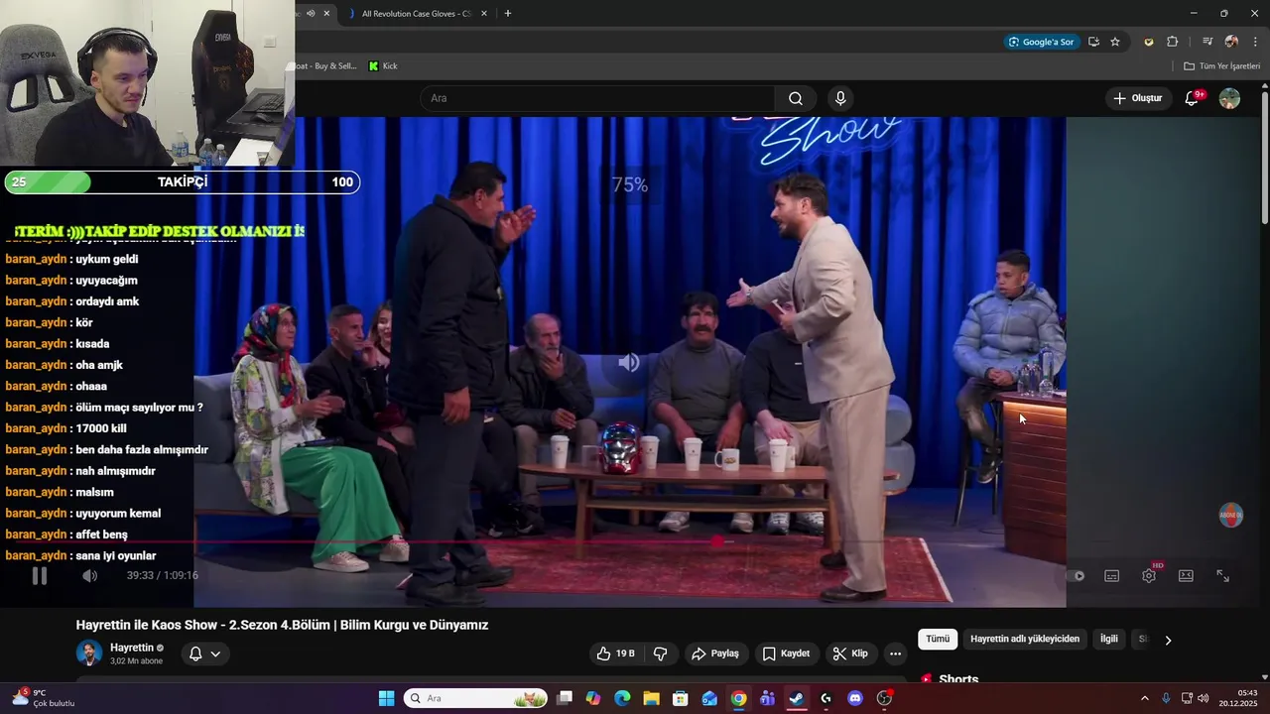
Task: Bookmark this page with the star icon
Action: (x=1115, y=42)
